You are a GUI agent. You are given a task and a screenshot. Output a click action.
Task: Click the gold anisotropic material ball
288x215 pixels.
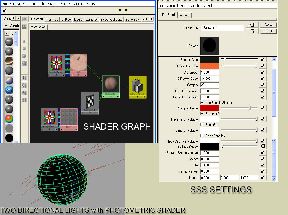[x=9, y=61]
